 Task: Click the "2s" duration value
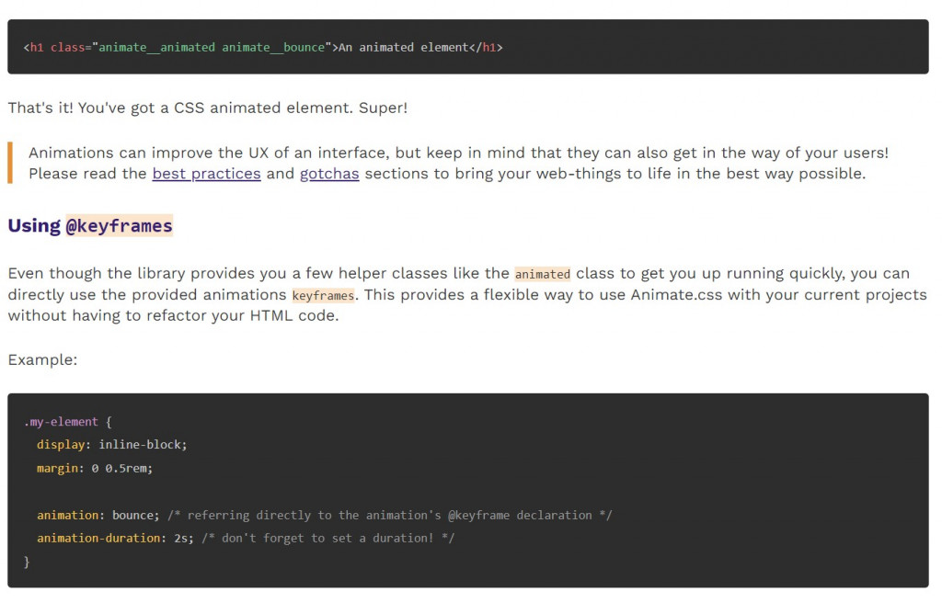tap(183, 539)
